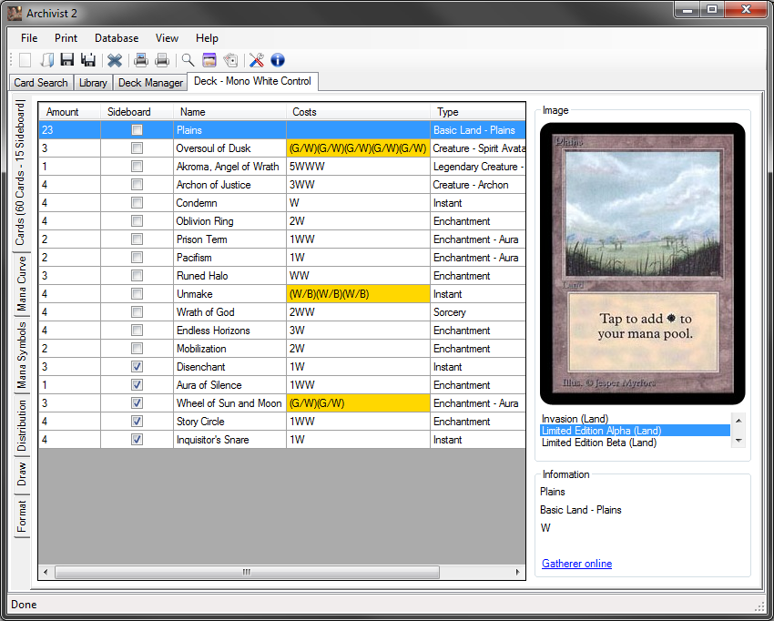774x621 pixels.
Task: Show program info via the blue info icon
Action: pyautogui.click(x=277, y=60)
